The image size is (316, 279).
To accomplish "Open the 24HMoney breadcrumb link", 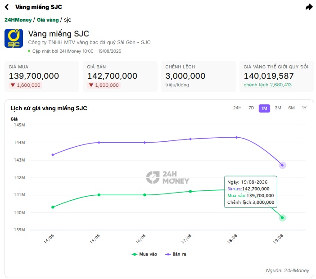I will coord(18,20).
